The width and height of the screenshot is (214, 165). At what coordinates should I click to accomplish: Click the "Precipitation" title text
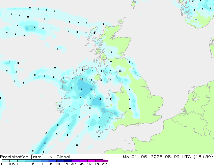14,157
